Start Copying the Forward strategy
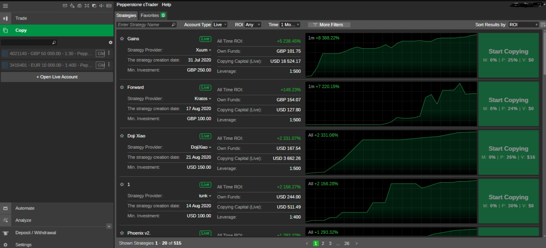 click(508, 104)
